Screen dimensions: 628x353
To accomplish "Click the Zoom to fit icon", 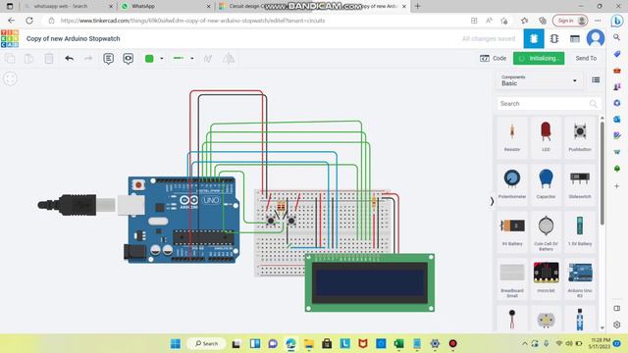I will (11, 78).
